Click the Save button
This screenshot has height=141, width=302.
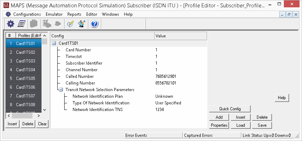click(262, 125)
